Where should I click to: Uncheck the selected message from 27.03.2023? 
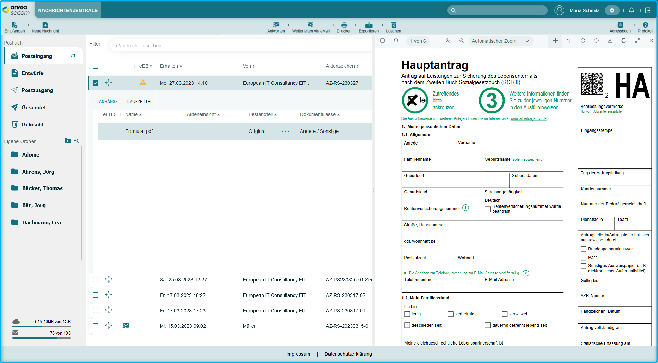pos(96,83)
